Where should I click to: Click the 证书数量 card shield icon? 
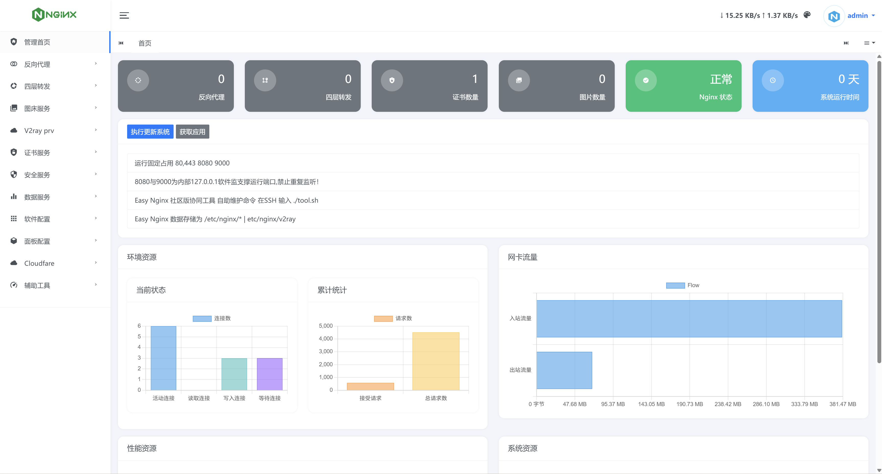coord(392,80)
